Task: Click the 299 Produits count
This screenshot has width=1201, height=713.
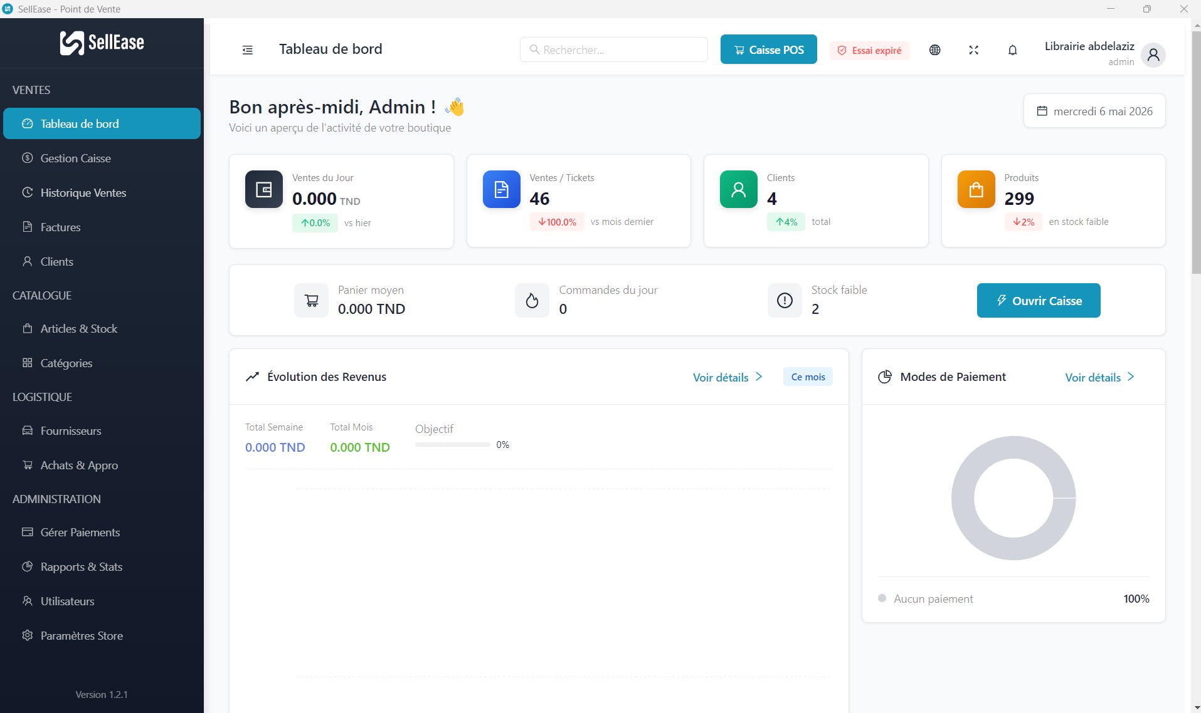Action: tap(1019, 199)
